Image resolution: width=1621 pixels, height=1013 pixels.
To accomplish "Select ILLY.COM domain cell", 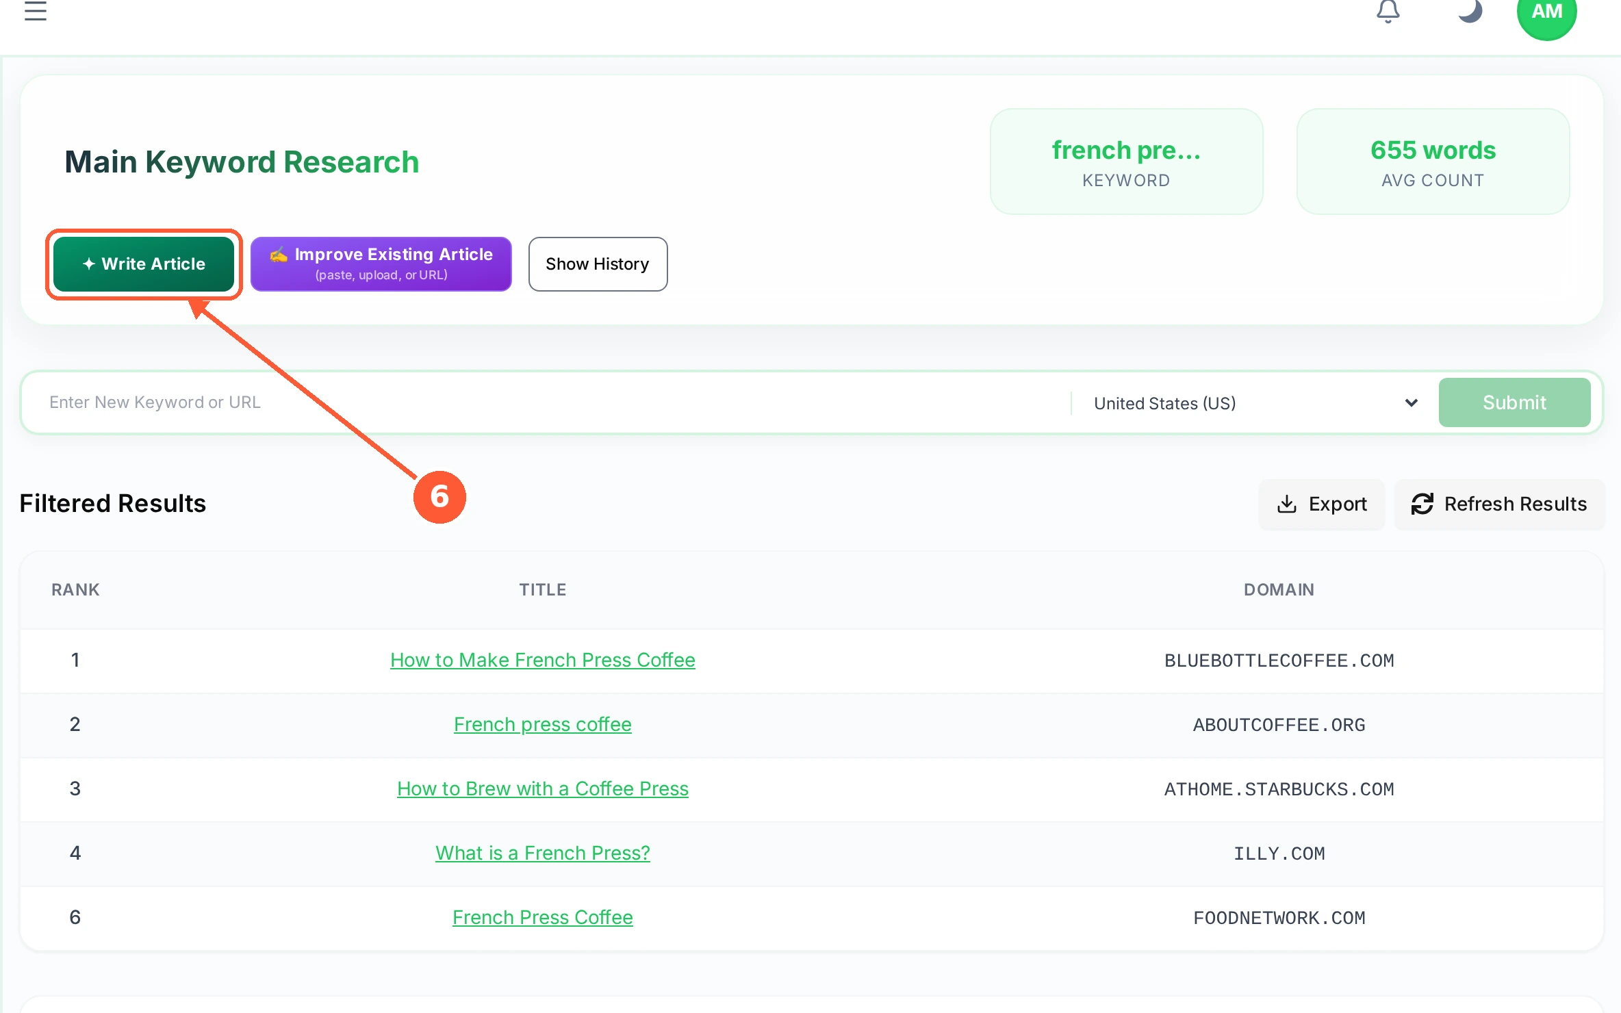I will point(1279,854).
